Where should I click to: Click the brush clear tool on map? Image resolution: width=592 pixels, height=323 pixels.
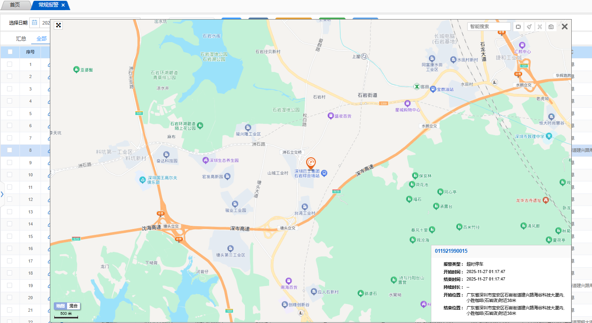(x=529, y=27)
